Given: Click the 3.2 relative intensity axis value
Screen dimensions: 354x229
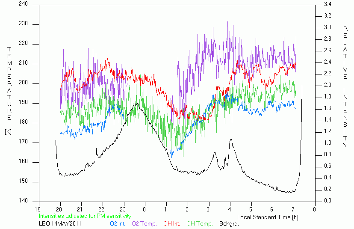Looking at the screenshot, I should tap(327, 15).
